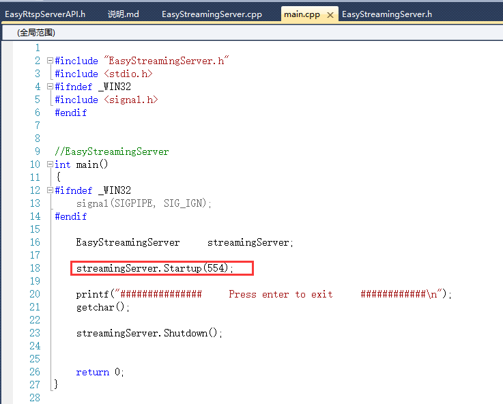Click the "EasyStreamingServer.h" include string
The height and width of the screenshot is (404, 503).
[x=166, y=61]
